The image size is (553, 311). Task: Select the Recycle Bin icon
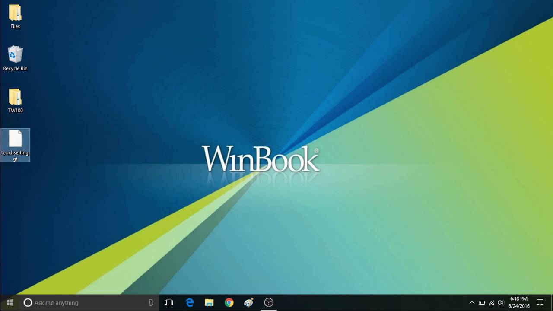click(15, 58)
